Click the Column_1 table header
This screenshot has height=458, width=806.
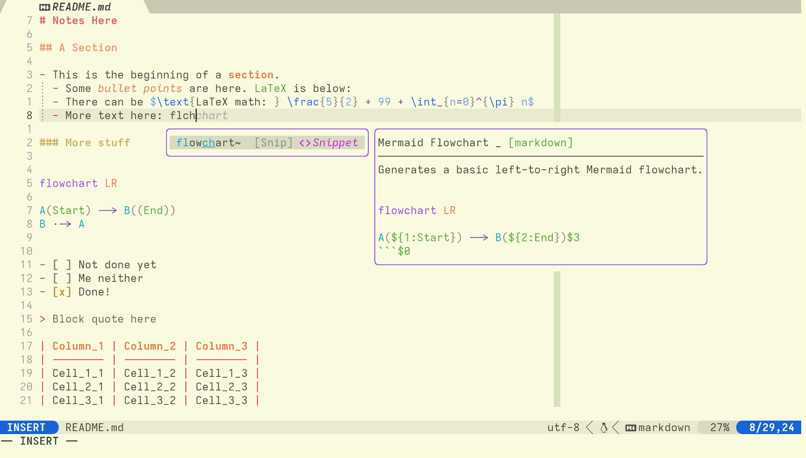tap(78, 346)
